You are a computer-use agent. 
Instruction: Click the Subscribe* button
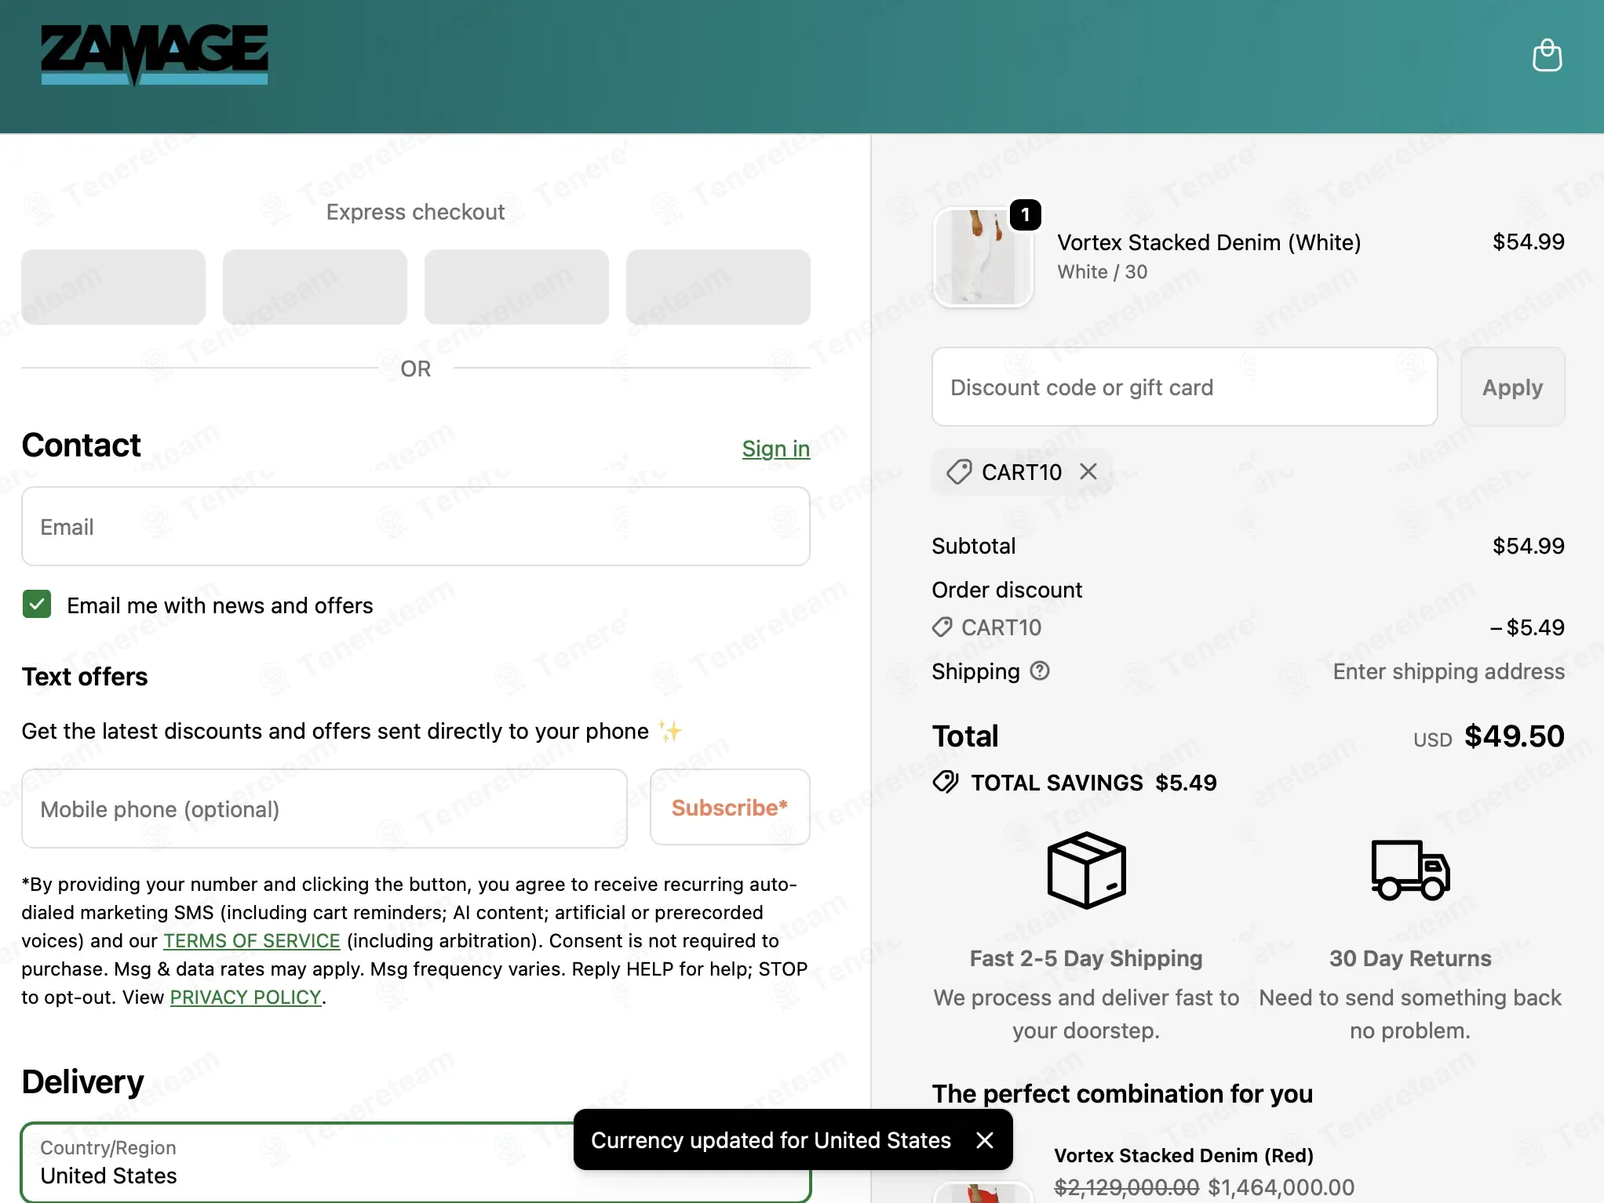[730, 807]
